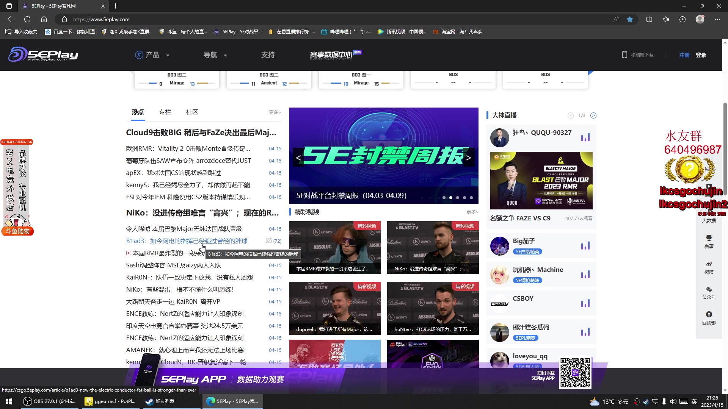
Task: Click mobile download phone icon
Action: click(624, 55)
